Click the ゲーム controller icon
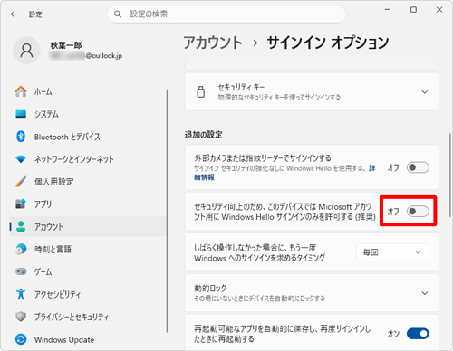The width and height of the screenshot is (453, 351). coord(21,271)
